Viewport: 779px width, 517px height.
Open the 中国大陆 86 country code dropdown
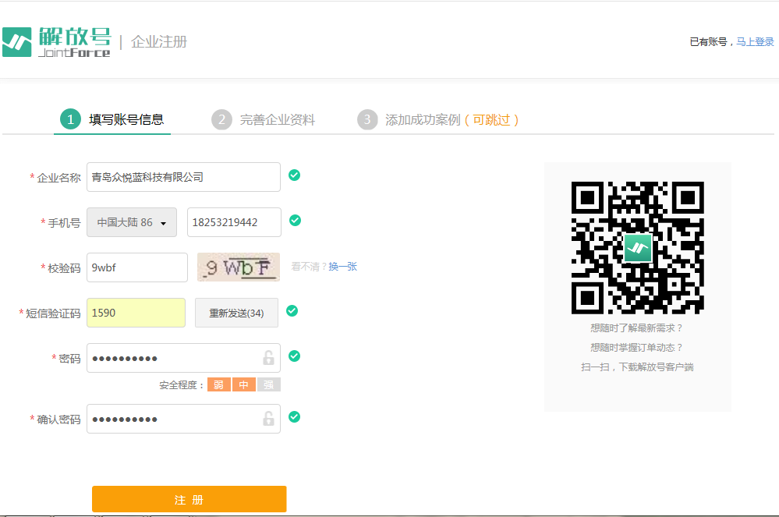[x=132, y=223]
